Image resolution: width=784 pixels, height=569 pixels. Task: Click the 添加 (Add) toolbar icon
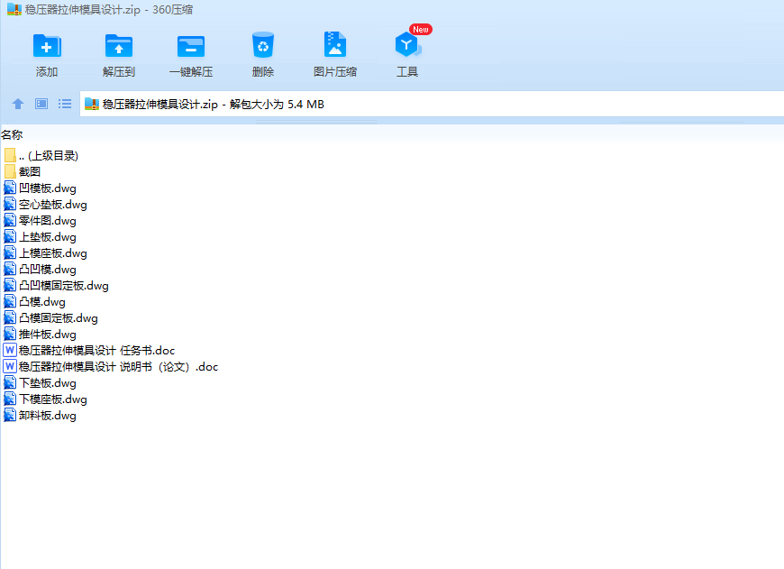point(47,46)
